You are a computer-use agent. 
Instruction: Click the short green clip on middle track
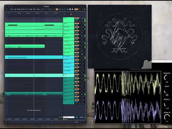click(25, 46)
